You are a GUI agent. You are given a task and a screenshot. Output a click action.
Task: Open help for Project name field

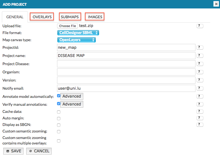pos(200,56)
